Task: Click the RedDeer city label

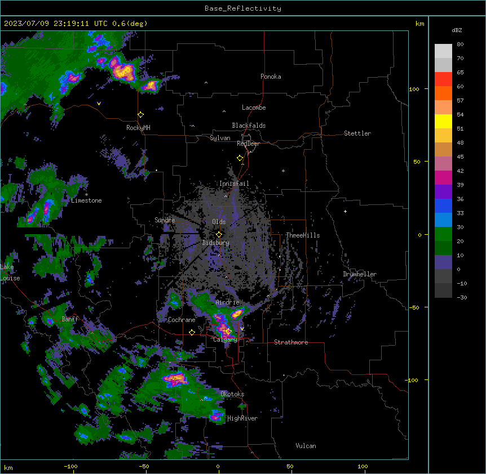Action: click(x=249, y=144)
